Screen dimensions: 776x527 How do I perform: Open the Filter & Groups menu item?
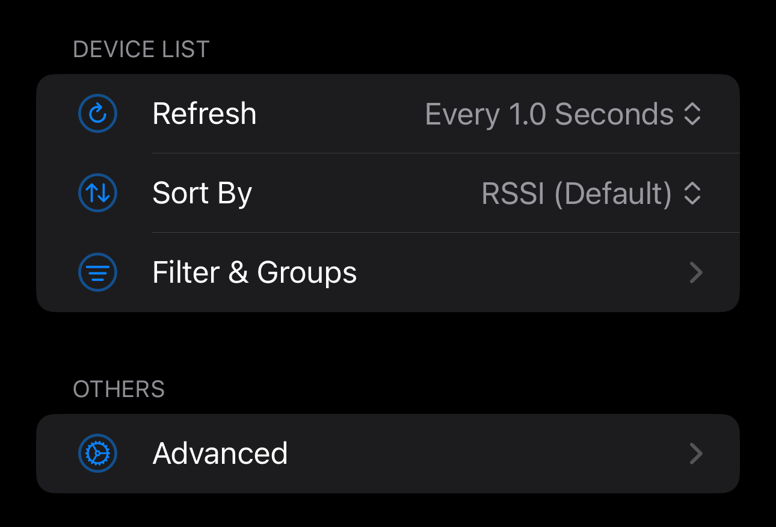(254, 273)
